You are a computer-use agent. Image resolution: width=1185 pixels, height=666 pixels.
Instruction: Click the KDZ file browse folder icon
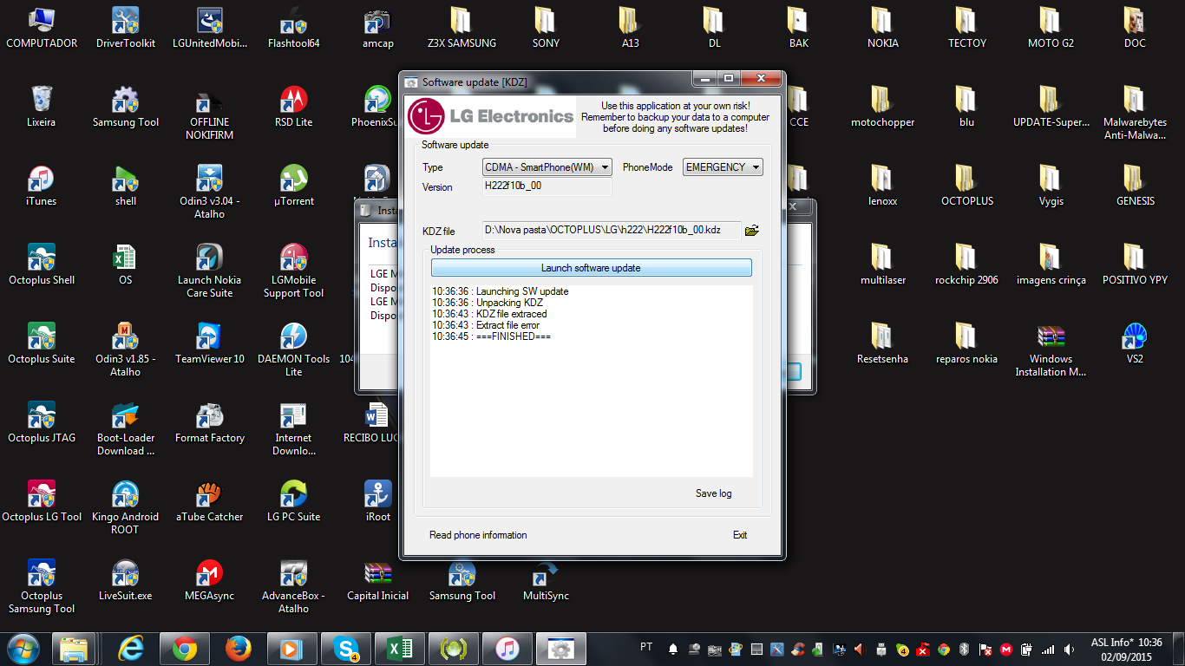[x=752, y=231]
